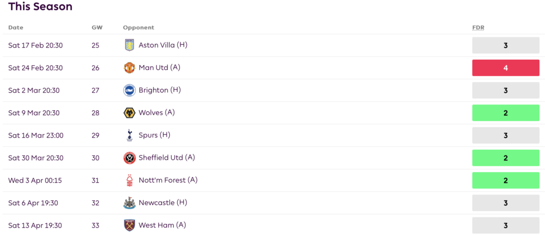Click the Spurs club crest
Screen dimensions: 545x235
click(129, 135)
